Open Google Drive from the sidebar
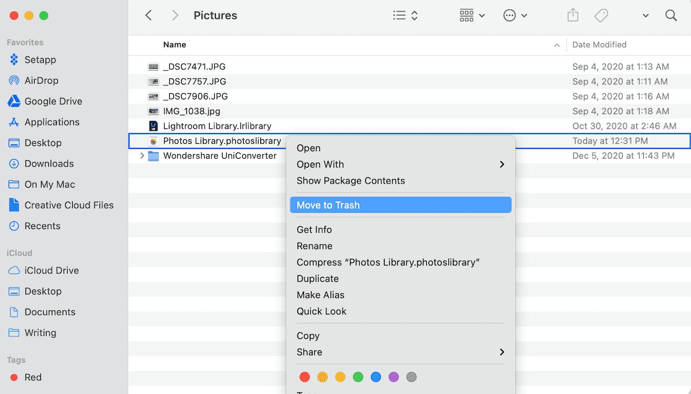Screen dimensions: 691x394 coord(53,101)
